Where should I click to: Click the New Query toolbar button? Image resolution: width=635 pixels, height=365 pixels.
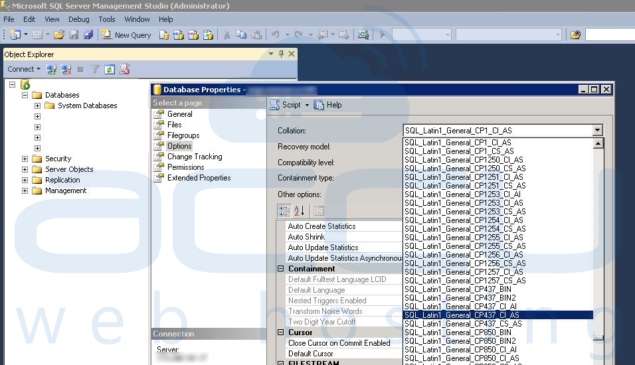(126, 35)
